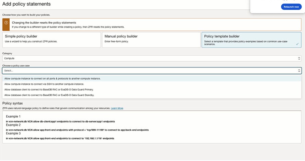Screen dimensions: 305x161
Task: Choose the 'connect via SSH' use case option
Action: pyautogui.click(x=44, y=84)
